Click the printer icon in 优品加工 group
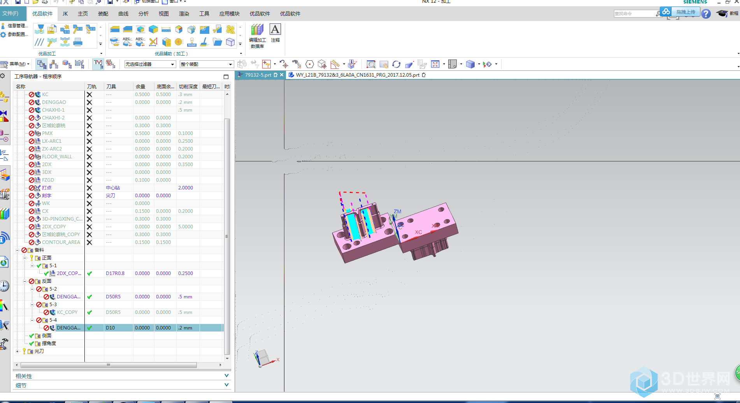740x403 pixels. (78, 42)
